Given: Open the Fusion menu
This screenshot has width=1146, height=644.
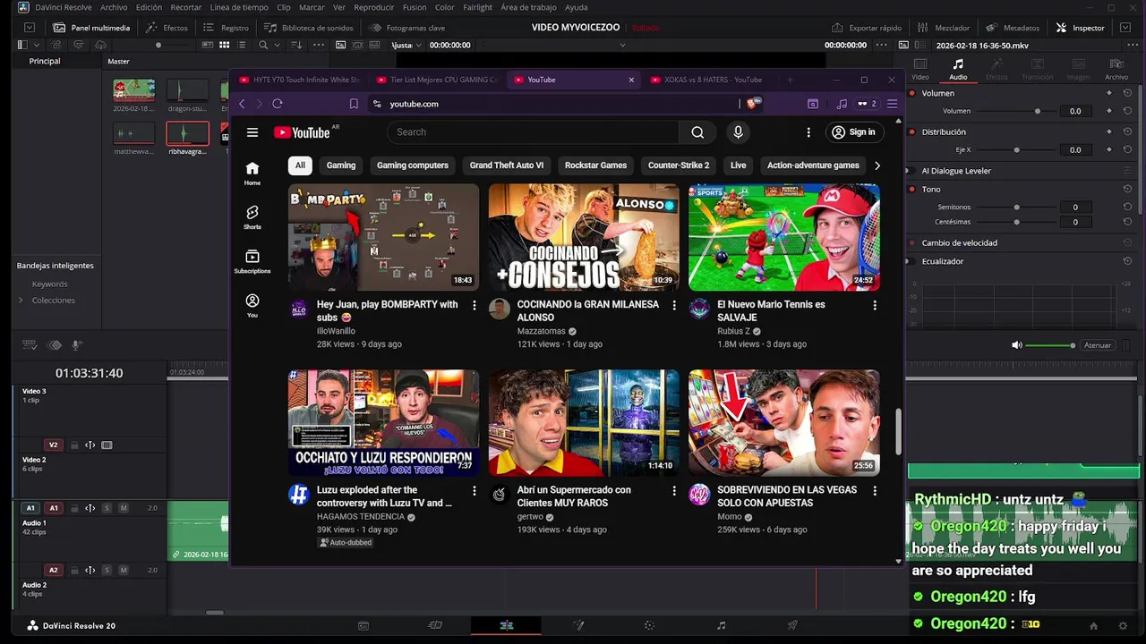Looking at the screenshot, I should coord(415,7).
